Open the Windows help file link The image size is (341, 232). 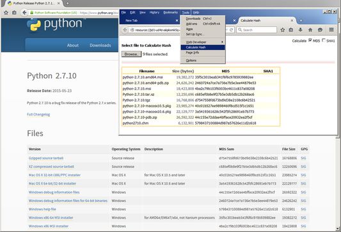click(x=42, y=209)
